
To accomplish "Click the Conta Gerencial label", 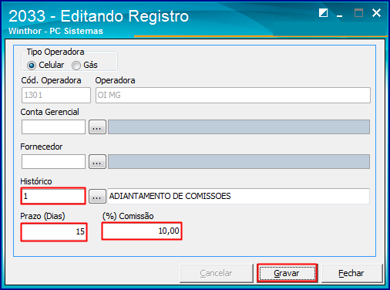I will coord(50,112).
